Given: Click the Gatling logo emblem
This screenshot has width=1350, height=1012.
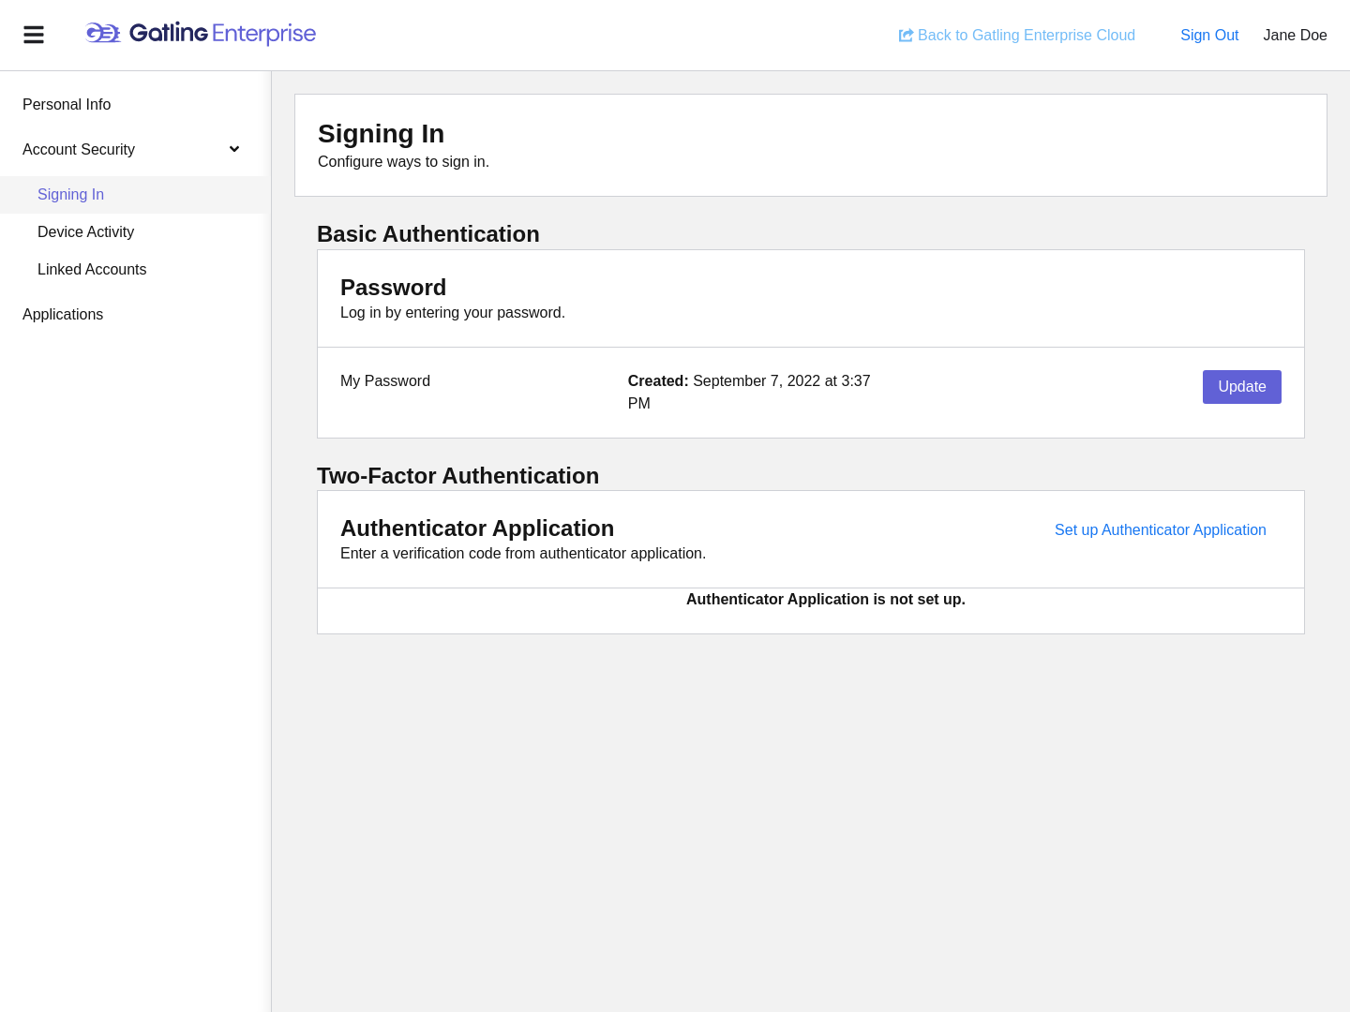Looking at the screenshot, I should (103, 34).
